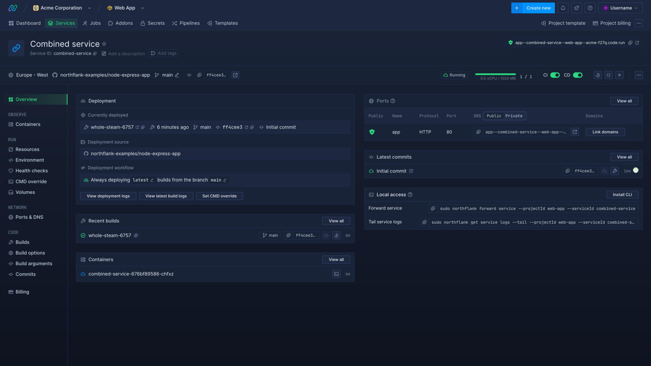This screenshot has height=366, width=651.
Task: Copy the Forward service command
Action: (x=433, y=208)
